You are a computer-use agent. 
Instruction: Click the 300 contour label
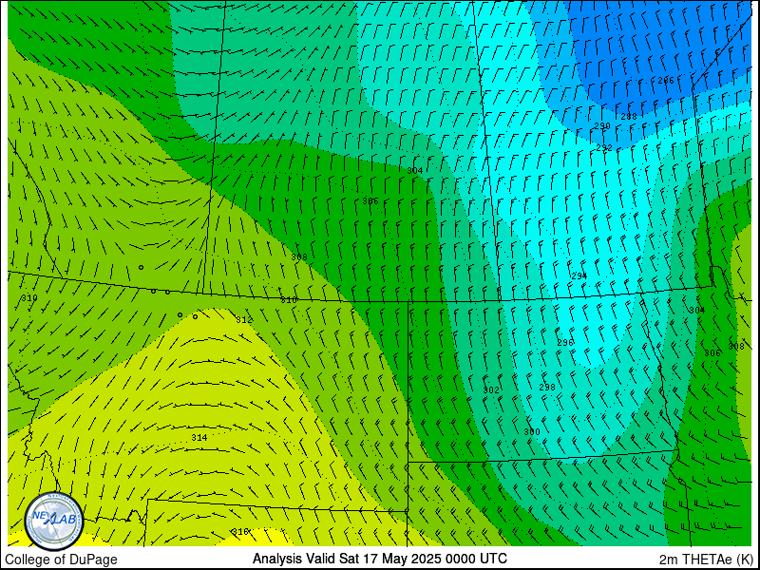[532, 432]
